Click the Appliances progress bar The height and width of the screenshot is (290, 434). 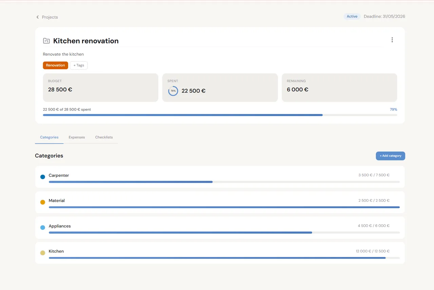pyautogui.click(x=224, y=233)
